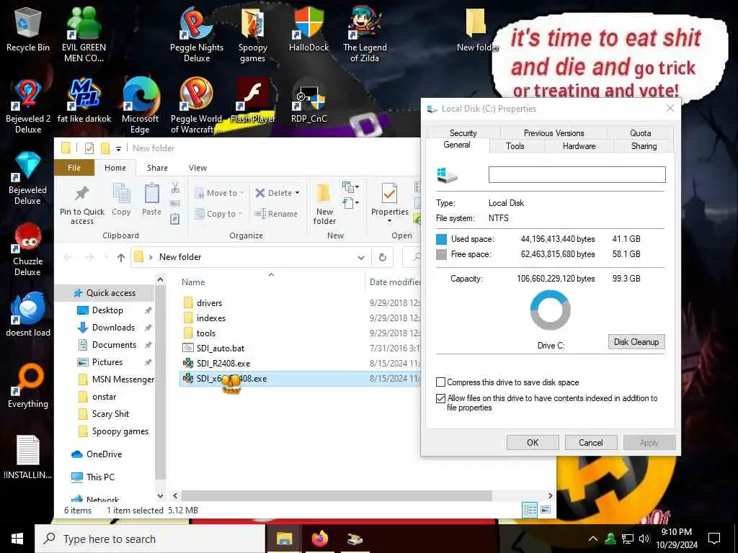Image resolution: width=738 pixels, height=553 pixels.
Task: Click Pin to Quick access in ribbon
Action: pos(82,205)
